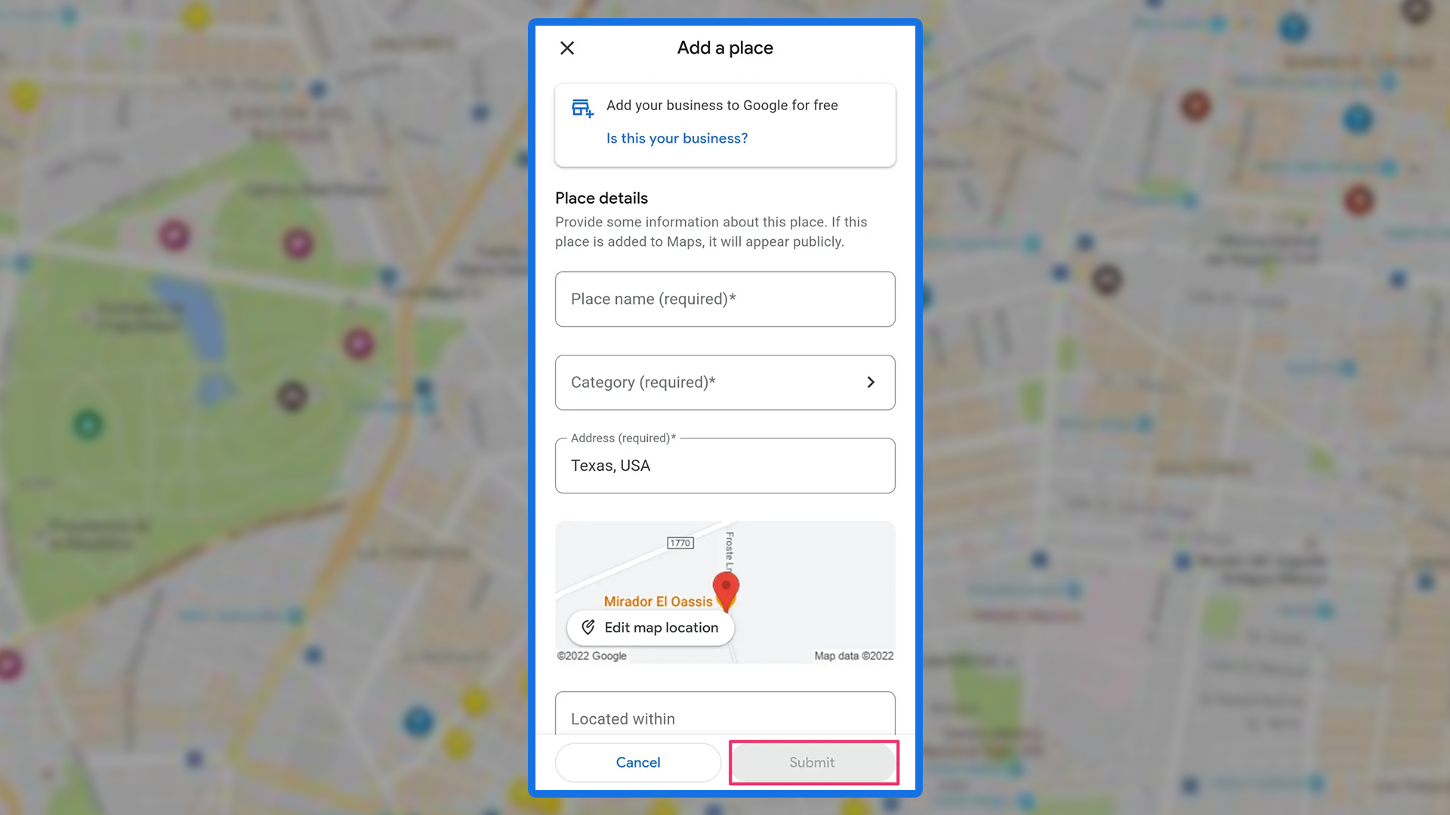Image resolution: width=1450 pixels, height=815 pixels.
Task: Submit the Add a Place form
Action: [x=812, y=762]
